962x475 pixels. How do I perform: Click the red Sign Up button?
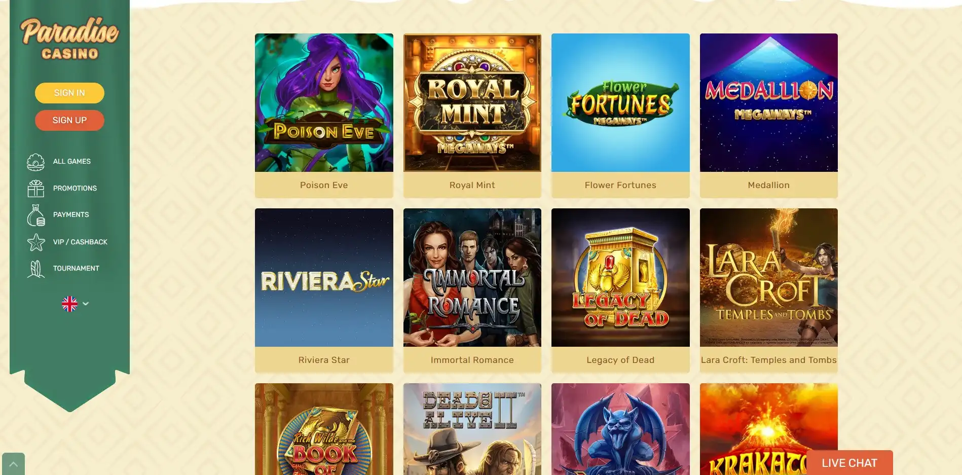[x=69, y=120]
